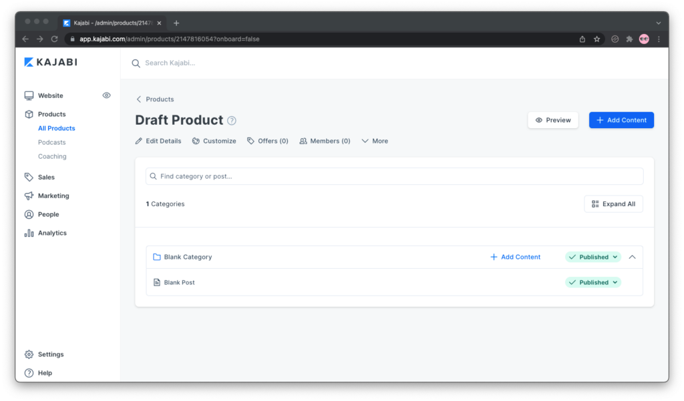The height and width of the screenshot is (401, 684).
Task: Open Edit Details for the product
Action: pyautogui.click(x=158, y=141)
